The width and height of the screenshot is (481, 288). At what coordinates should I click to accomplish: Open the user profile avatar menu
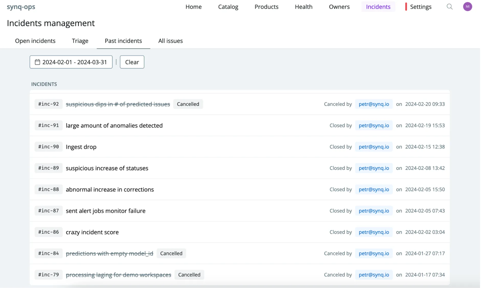tap(468, 7)
